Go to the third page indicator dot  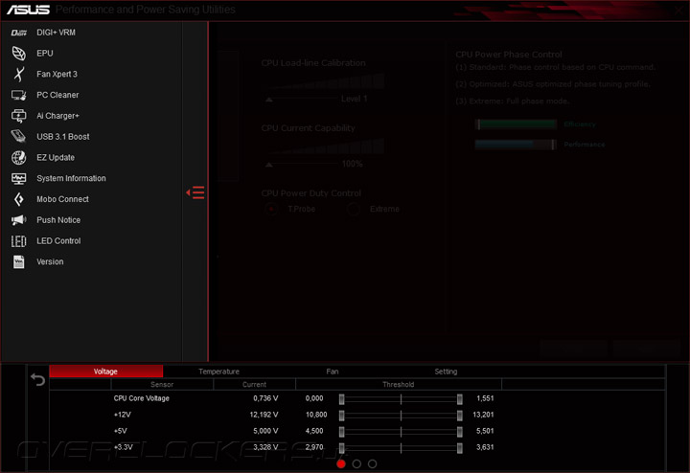372,463
